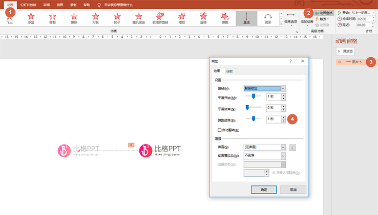Choose the 直线 (Line) motion path
378x215 pixels.
click(246, 18)
